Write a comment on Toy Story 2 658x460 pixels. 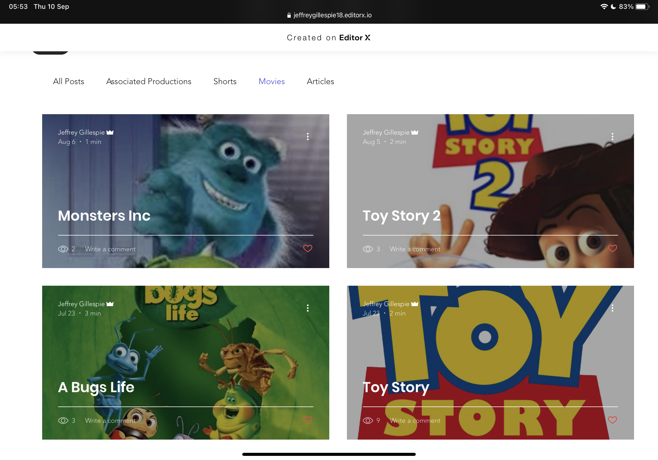tap(415, 249)
